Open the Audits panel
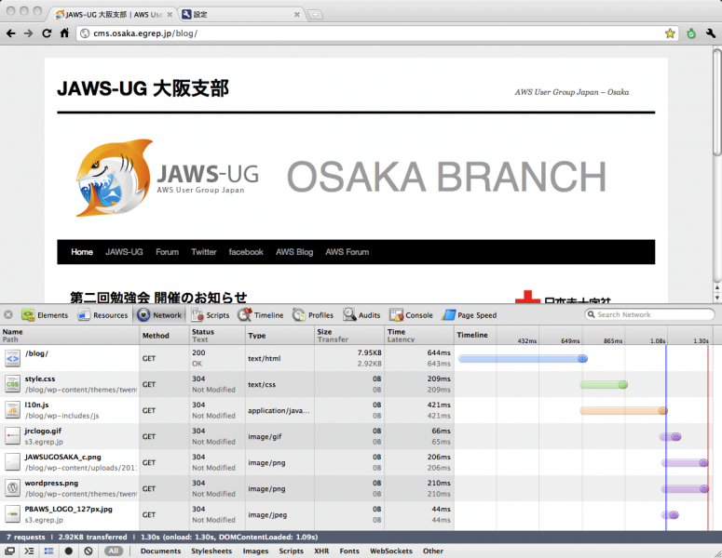This screenshot has width=722, height=558. tap(361, 315)
